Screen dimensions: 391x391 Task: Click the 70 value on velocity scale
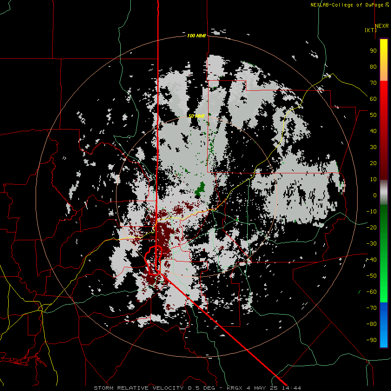(373, 83)
